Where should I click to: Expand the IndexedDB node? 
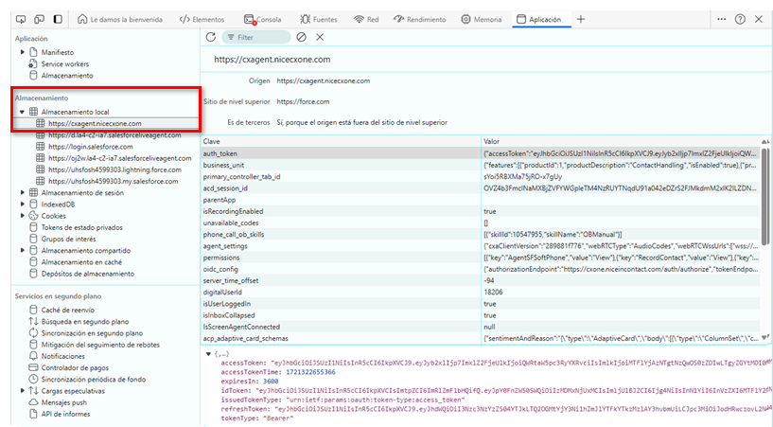point(22,205)
